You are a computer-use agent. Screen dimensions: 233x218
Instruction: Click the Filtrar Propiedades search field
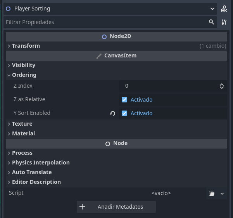(x=105, y=22)
